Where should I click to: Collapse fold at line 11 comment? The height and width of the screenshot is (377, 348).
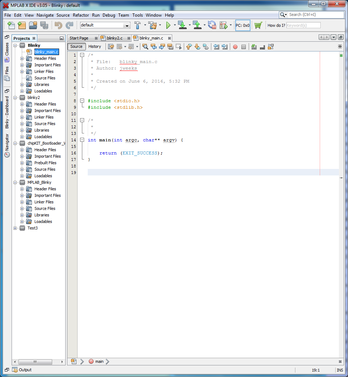pos(82,120)
